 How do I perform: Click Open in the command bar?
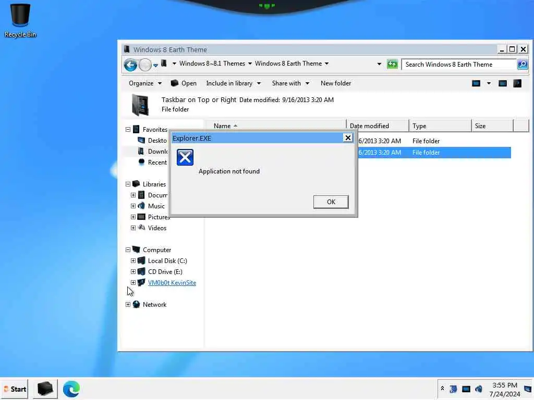click(184, 83)
